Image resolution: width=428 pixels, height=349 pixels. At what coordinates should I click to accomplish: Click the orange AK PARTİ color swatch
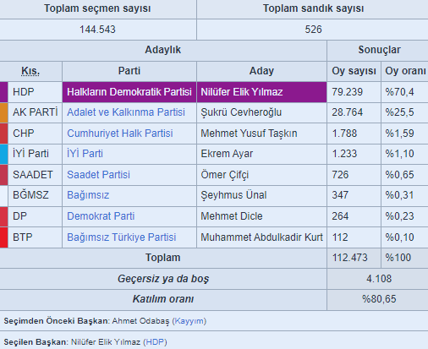3,112
